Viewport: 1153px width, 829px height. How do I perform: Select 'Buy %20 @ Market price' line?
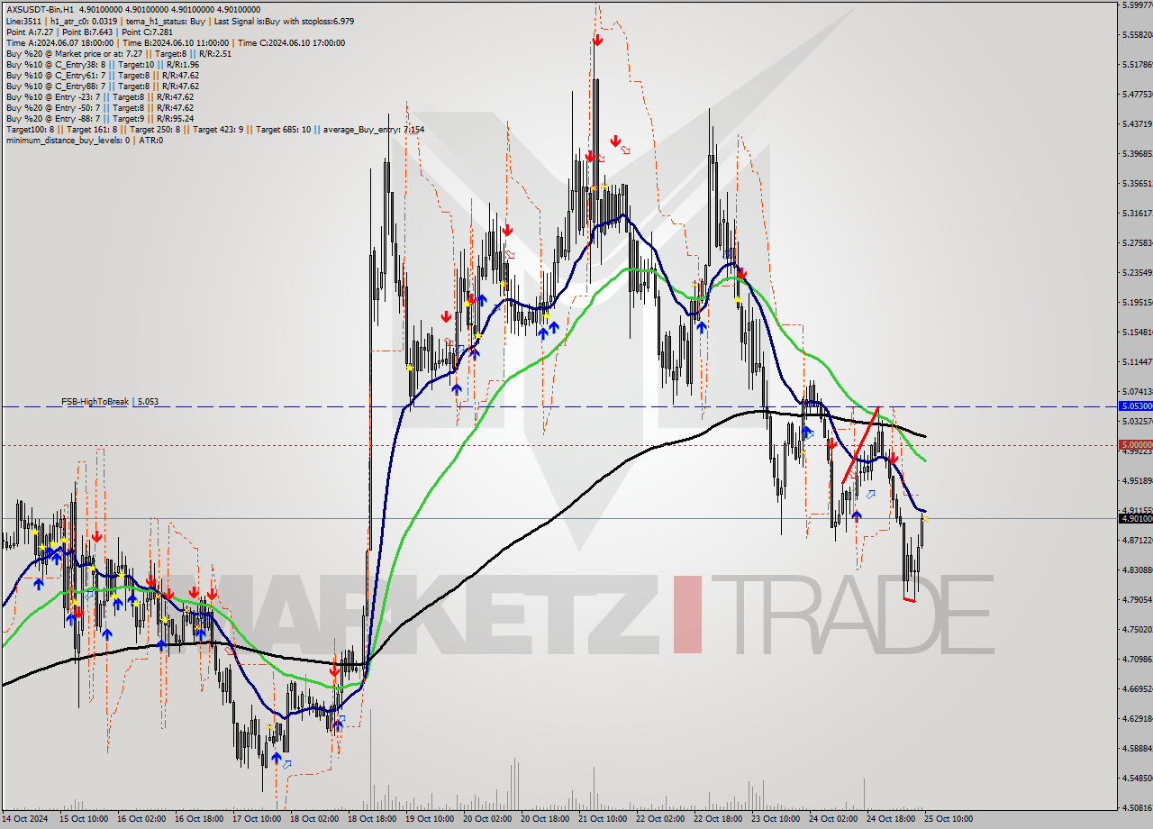[119, 53]
